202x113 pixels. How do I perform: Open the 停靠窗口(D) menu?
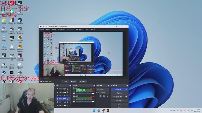pos(62,29)
